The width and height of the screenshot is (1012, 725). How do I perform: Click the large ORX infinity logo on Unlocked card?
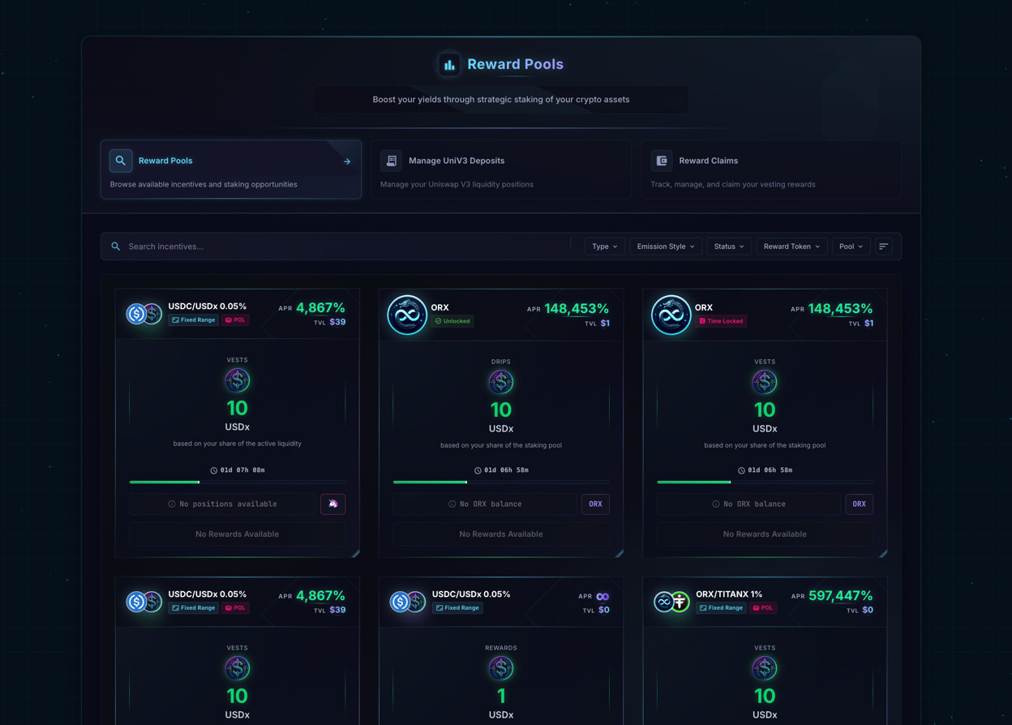point(407,315)
